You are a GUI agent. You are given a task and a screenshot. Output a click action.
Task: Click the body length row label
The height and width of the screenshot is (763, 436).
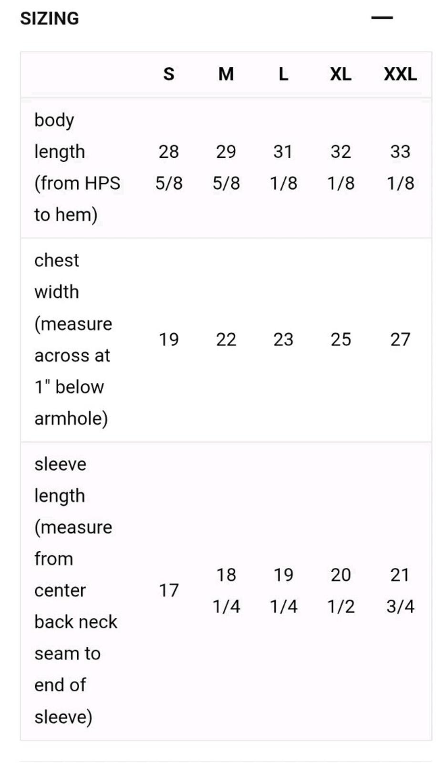77,167
